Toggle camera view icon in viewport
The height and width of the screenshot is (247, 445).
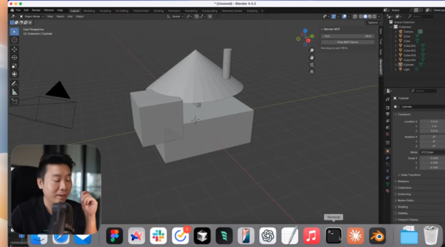pos(312,65)
